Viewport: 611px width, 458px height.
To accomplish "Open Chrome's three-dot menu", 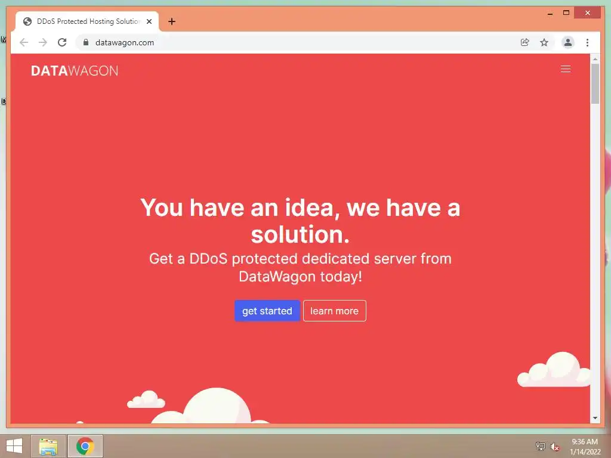I will [587, 42].
